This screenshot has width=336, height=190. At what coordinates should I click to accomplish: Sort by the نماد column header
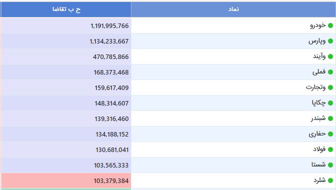pos(233,9)
